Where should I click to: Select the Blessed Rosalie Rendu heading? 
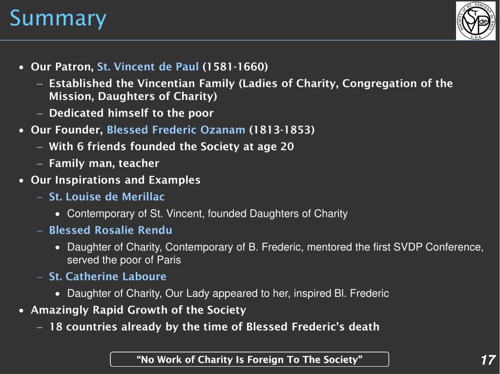pos(110,230)
